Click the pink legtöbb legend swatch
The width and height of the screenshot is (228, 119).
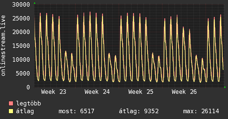pyautogui.click(x=11, y=103)
